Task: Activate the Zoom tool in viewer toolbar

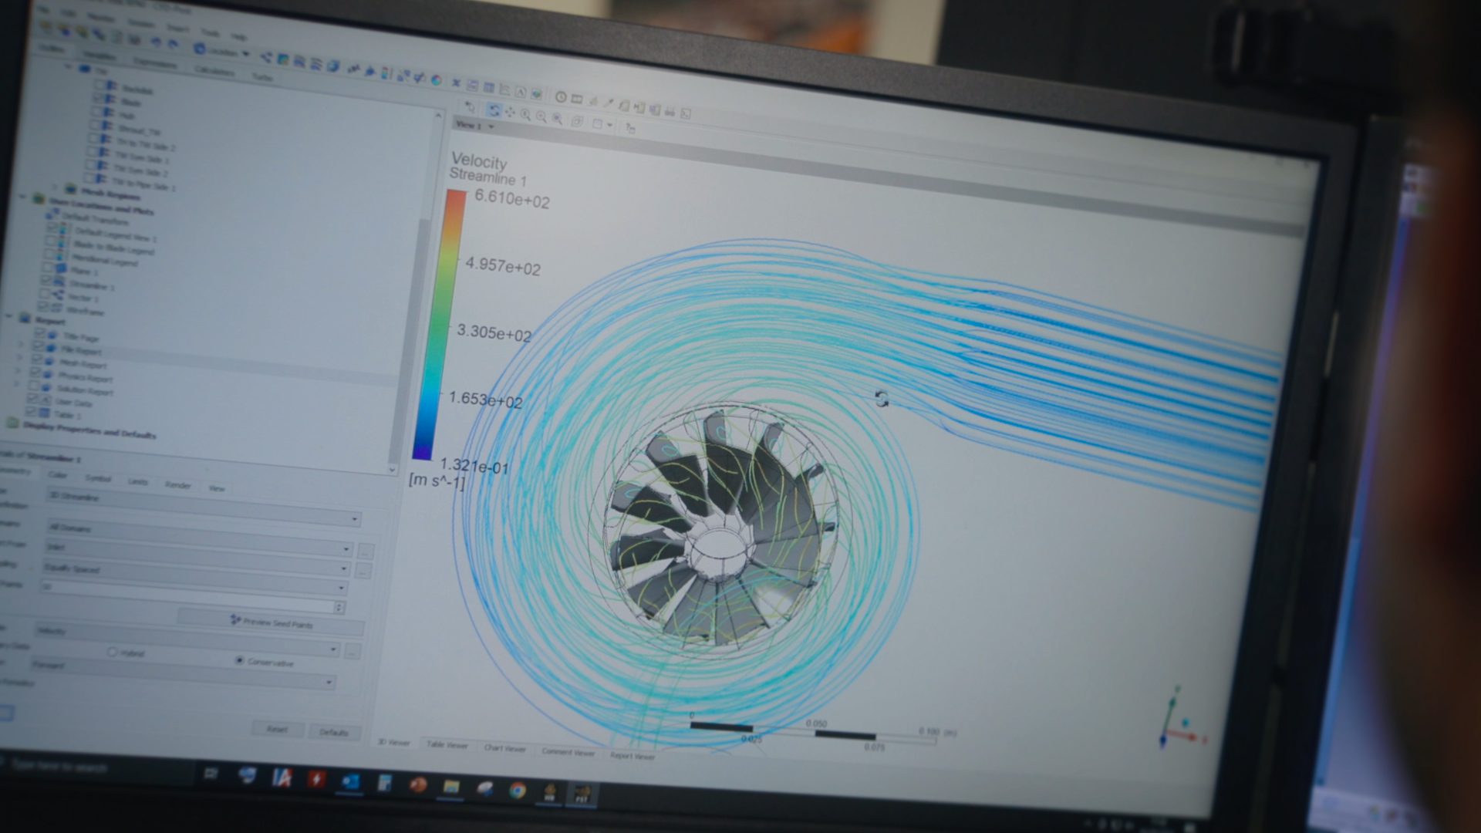Action: point(525,114)
